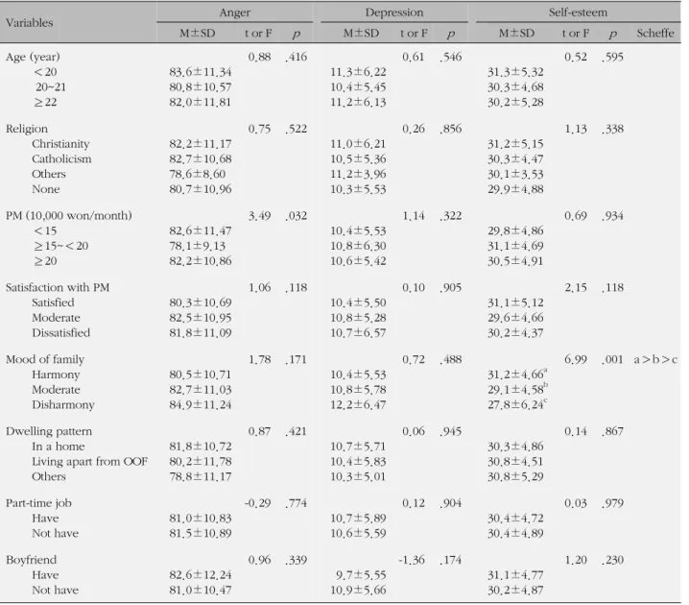The height and width of the screenshot is (605, 689).
Task: Click the anger F value '3.49'
Action: click(259, 216)
